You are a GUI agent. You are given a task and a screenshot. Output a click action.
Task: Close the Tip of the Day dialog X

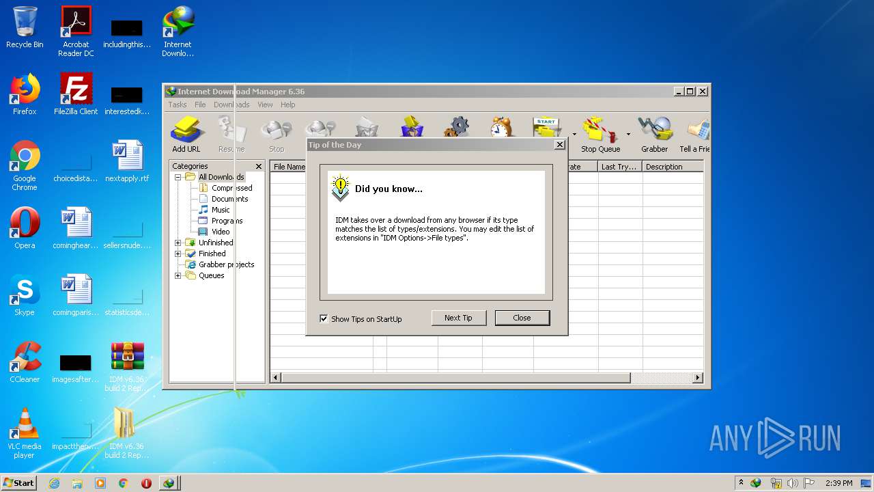tap(560, 145)
